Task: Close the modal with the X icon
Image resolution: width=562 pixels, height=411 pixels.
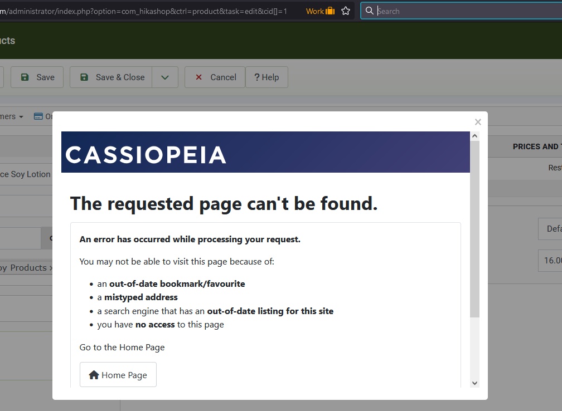Action: (478, 122)
